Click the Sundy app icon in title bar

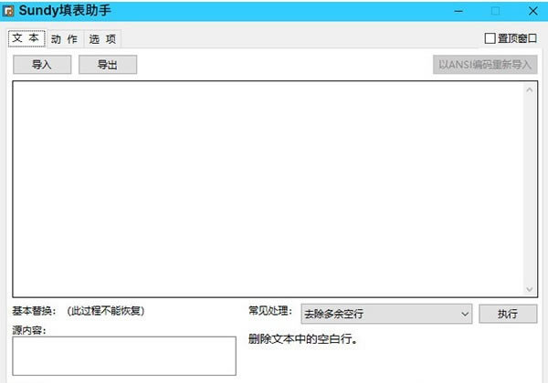point(8,12)
